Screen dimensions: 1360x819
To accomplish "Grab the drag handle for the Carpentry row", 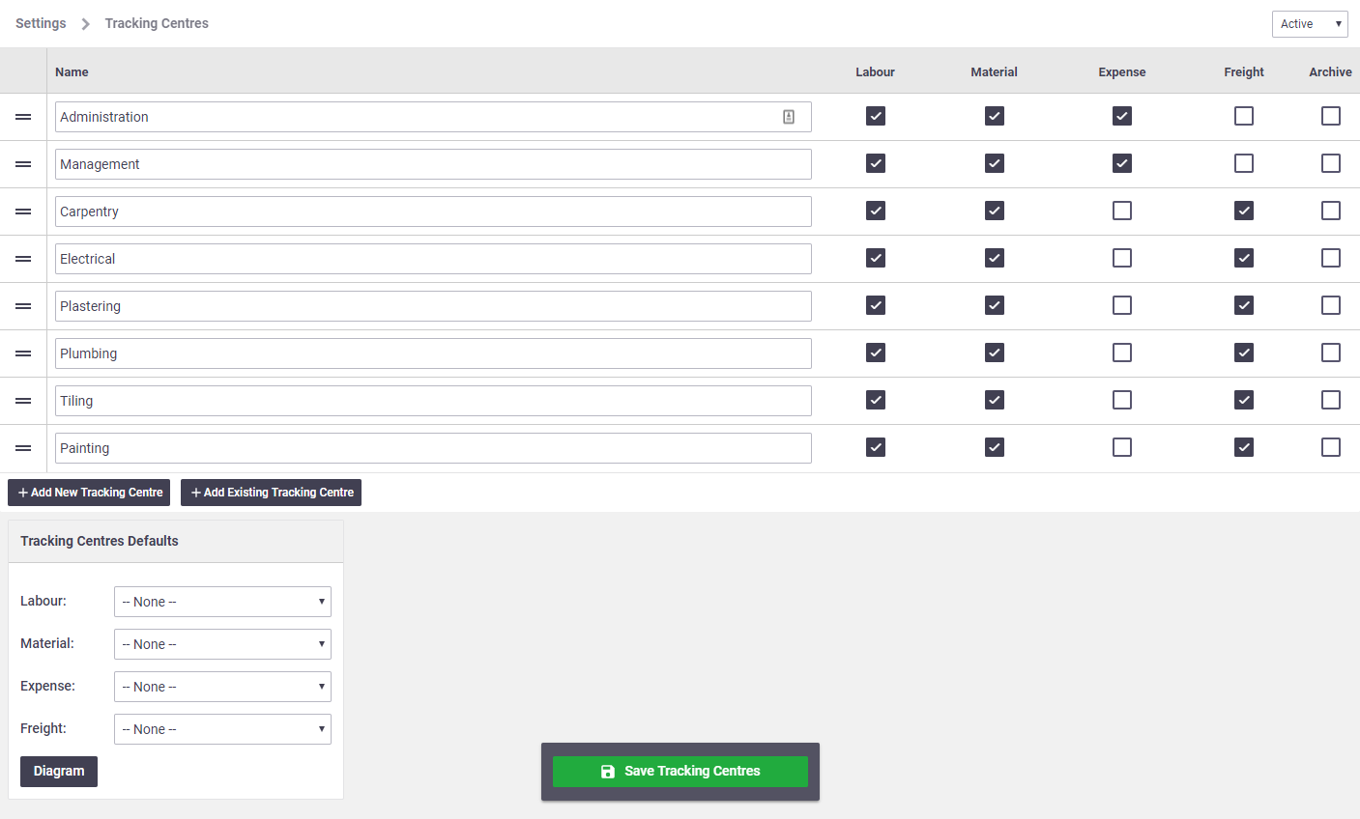I will point(23,212).
